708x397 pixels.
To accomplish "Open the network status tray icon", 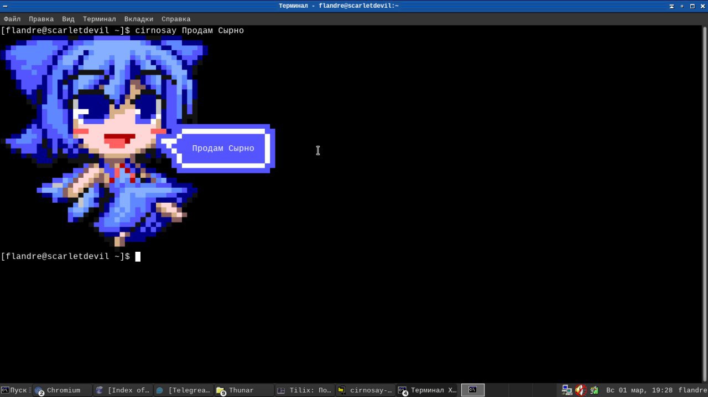I will click(x=567, y=390).
